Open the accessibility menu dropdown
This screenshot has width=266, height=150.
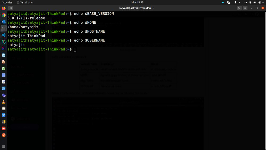point(237,2)
